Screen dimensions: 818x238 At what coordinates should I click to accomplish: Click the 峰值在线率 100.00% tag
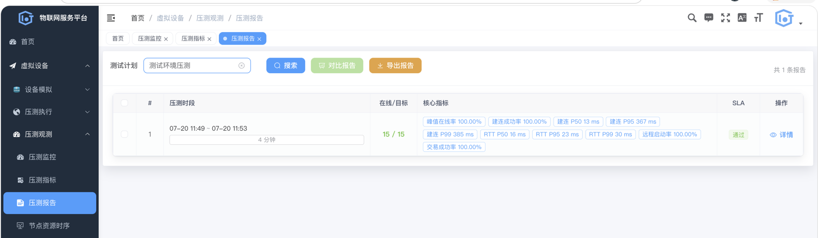(x=454, y=122)
